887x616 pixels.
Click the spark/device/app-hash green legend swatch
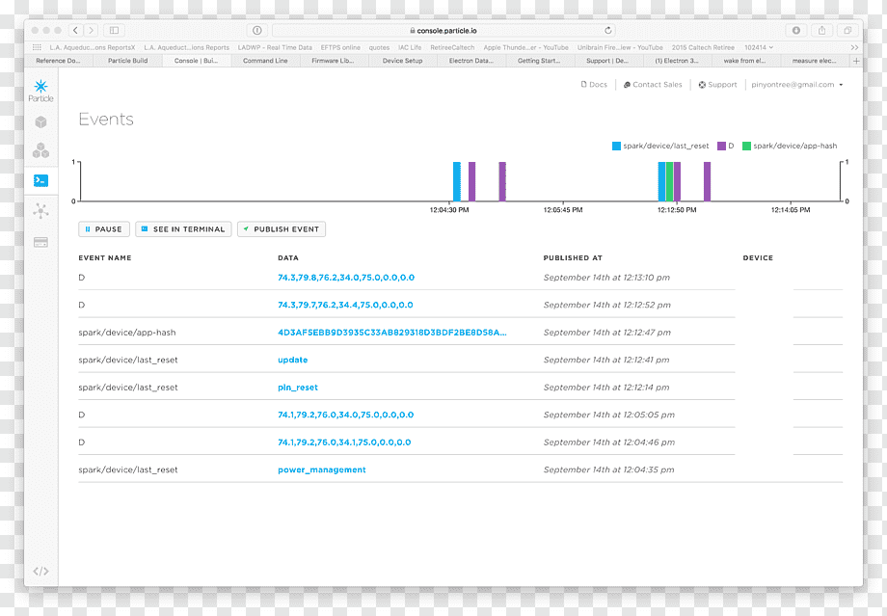[746, 146]
